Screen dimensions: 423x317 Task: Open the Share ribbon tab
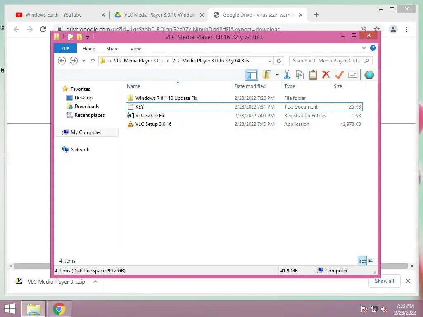pos(112,49)
